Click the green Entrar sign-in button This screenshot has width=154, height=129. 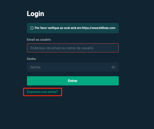[x=73, y=81]
